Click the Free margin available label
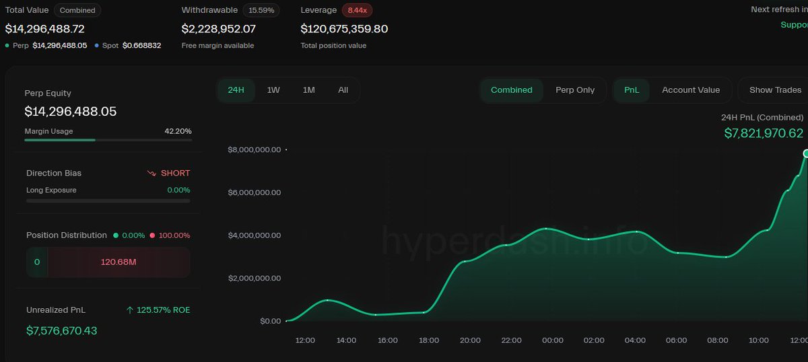808x362 pixels. 217,46
